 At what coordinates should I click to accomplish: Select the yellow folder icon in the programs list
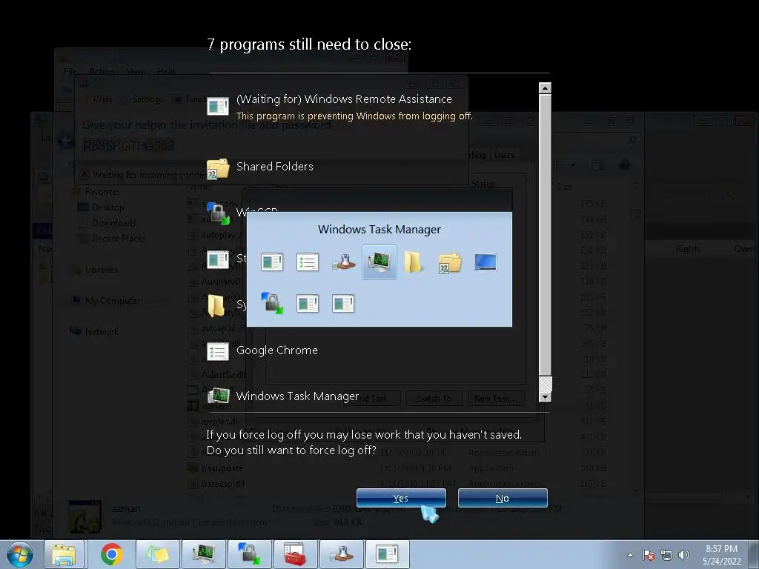(x=216, y=305)
